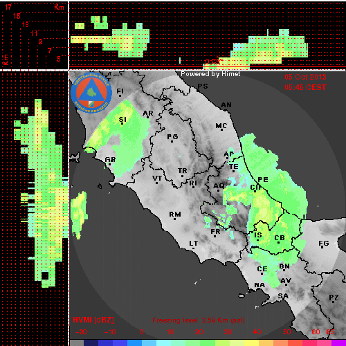Click the 17 Km altitude axis label
346x346 pixels.
[x=8, y=7]
